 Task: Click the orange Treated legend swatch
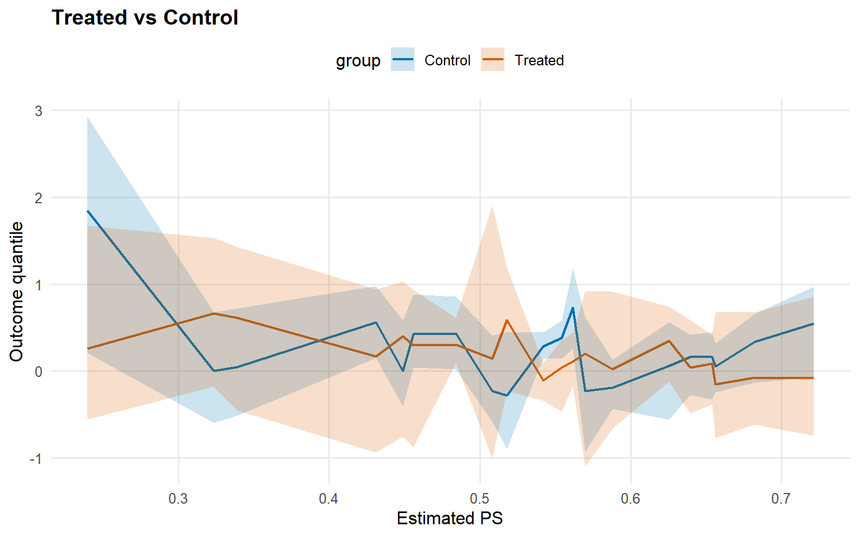coord(493,60)
